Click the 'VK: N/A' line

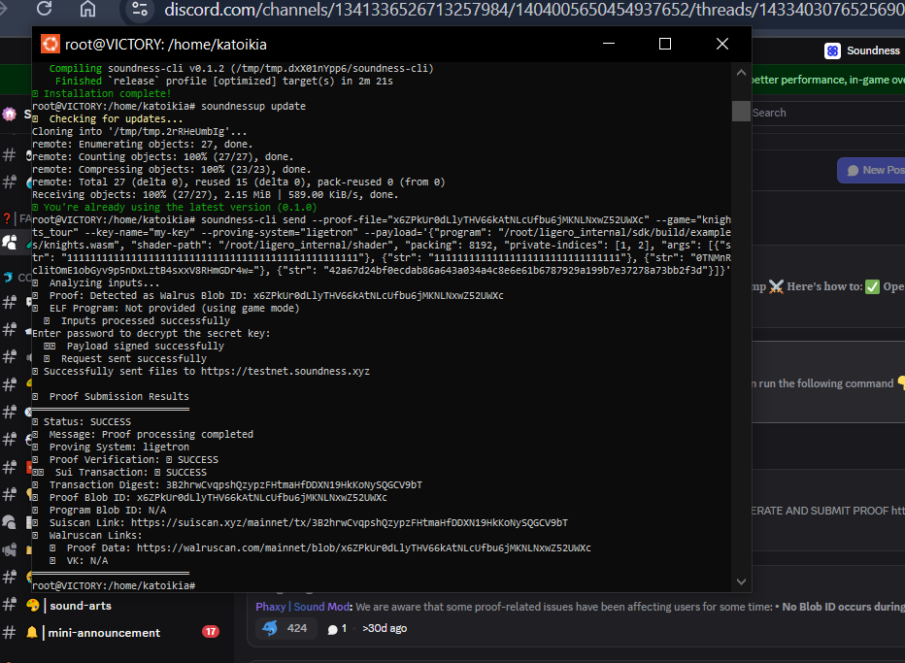(x=79, y=561)
